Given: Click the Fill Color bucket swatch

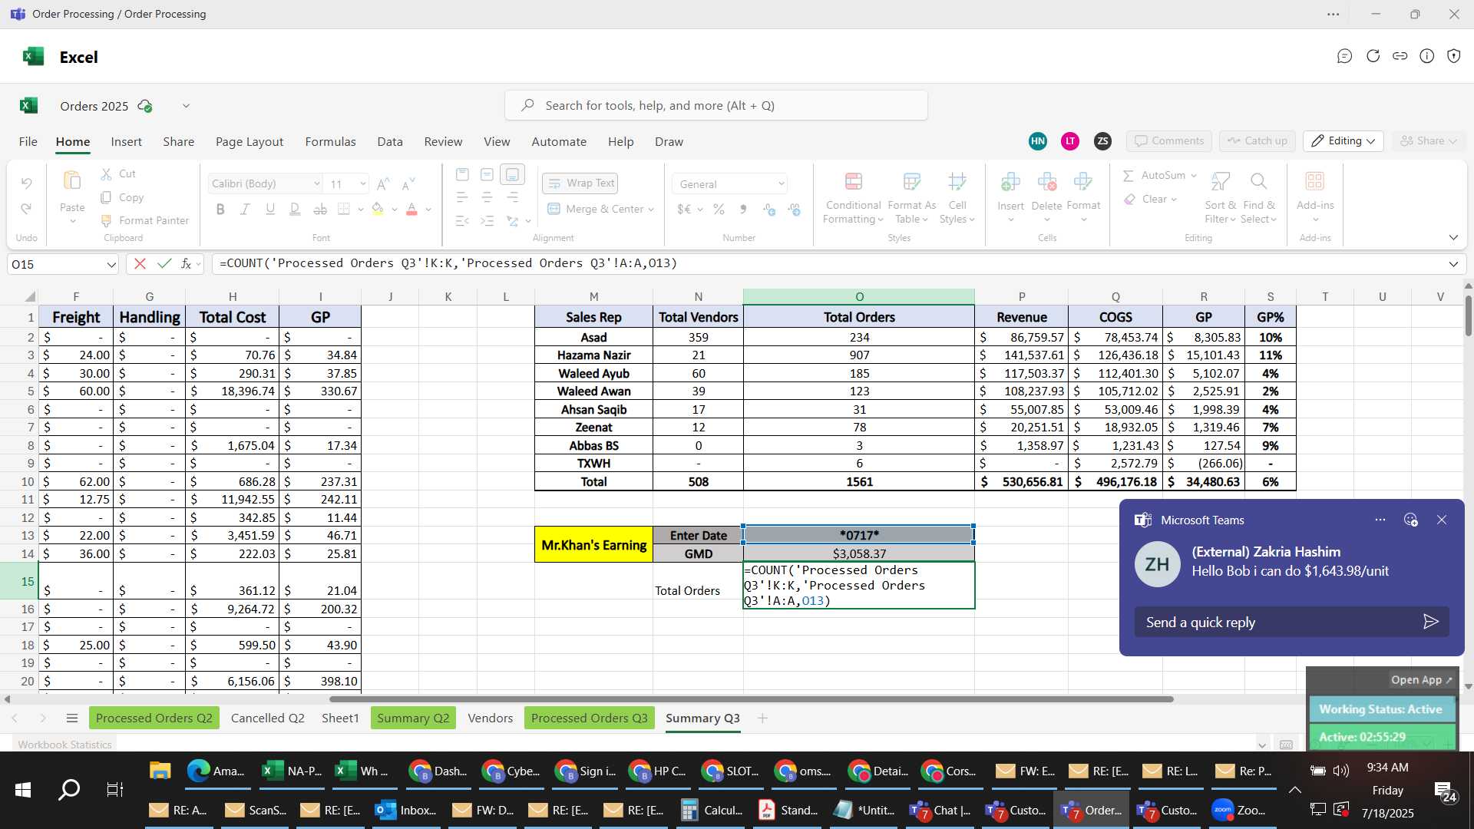Looking at the screenshot, I should [x=378, y=209].
